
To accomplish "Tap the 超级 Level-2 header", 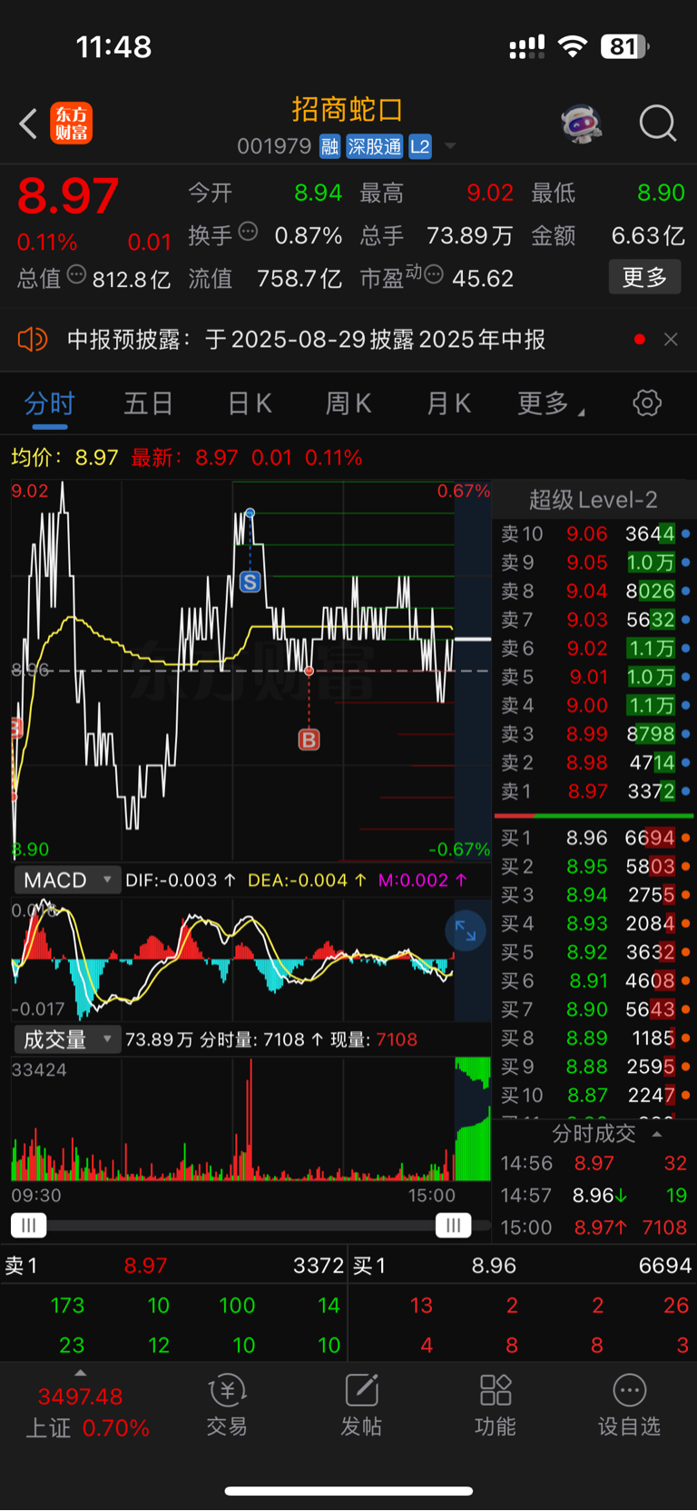I will 594,500.
